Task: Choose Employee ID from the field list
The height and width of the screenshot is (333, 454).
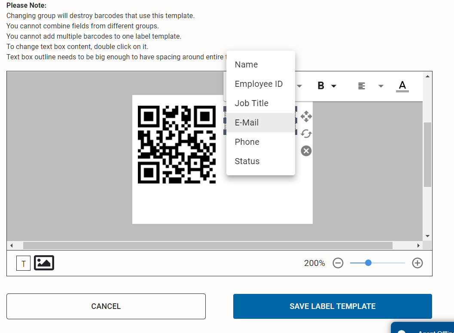Action: pos(261,84)
